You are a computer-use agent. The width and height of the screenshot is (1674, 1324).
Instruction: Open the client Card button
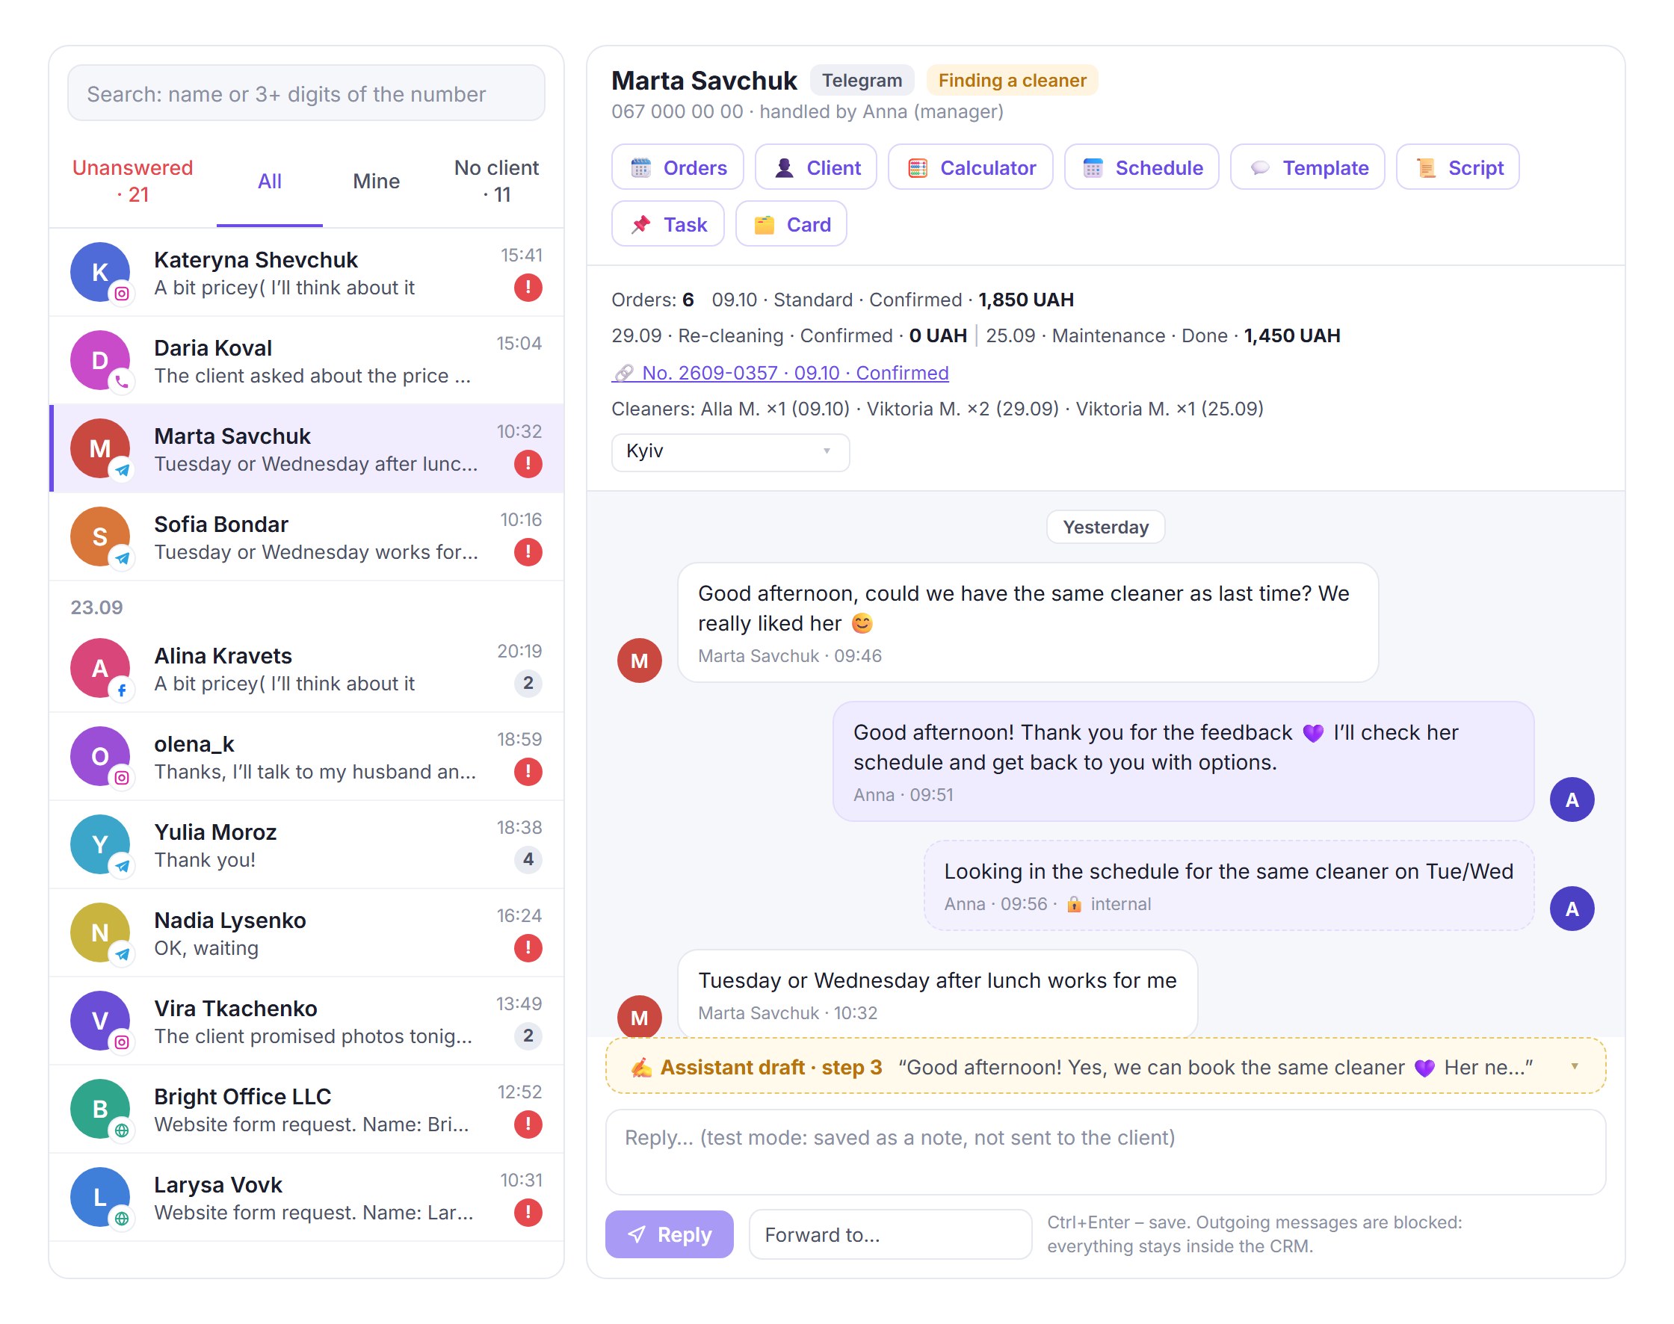[791, 224]
